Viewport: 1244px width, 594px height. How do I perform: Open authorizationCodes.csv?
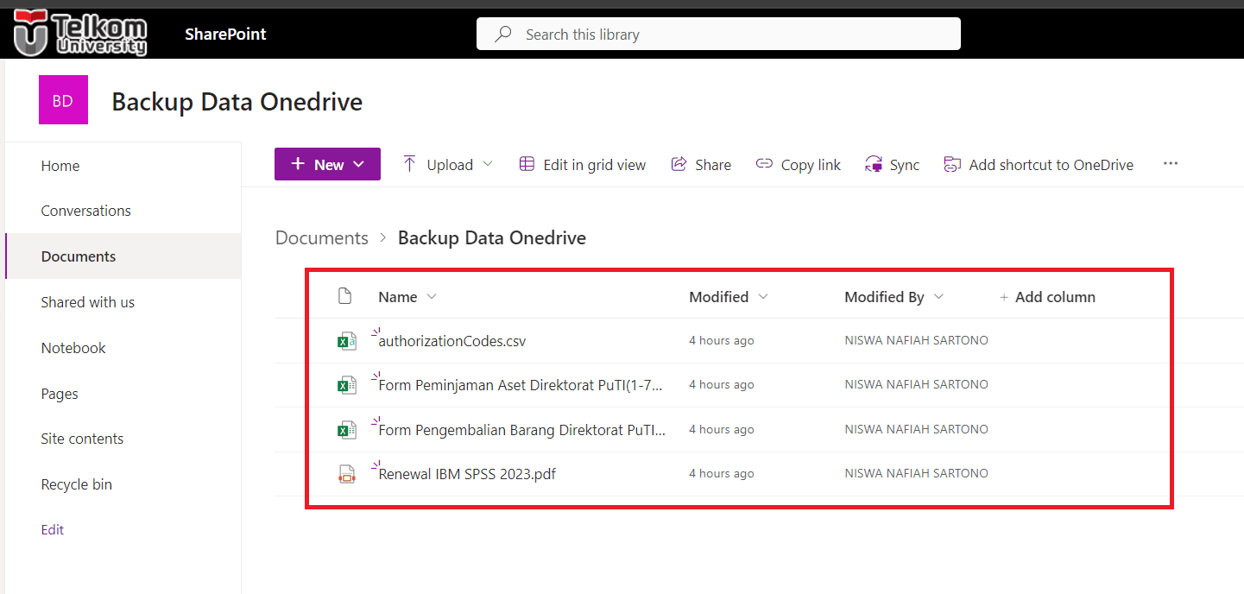click(x=452, y=341)
